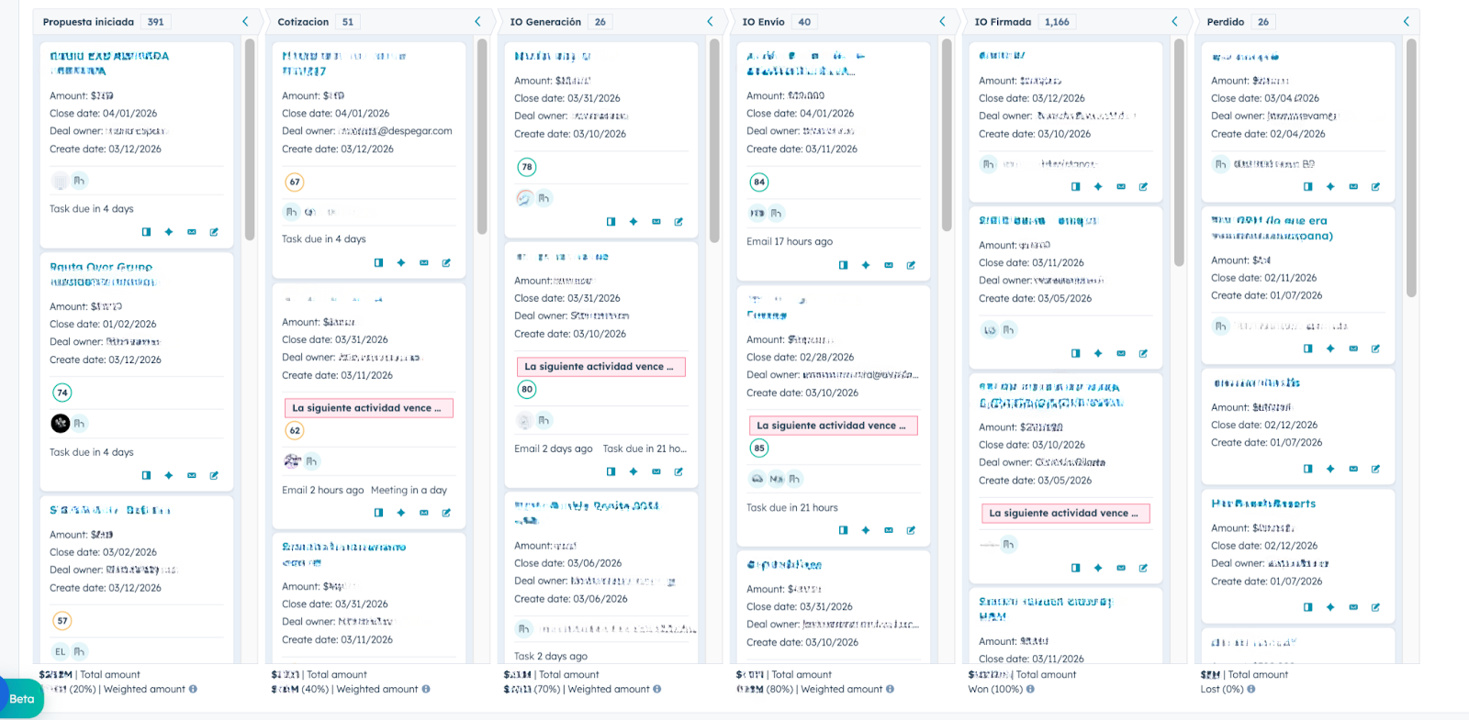Open preview on IO Firmada card closing 03/12/2026

tap(1075, 186)
